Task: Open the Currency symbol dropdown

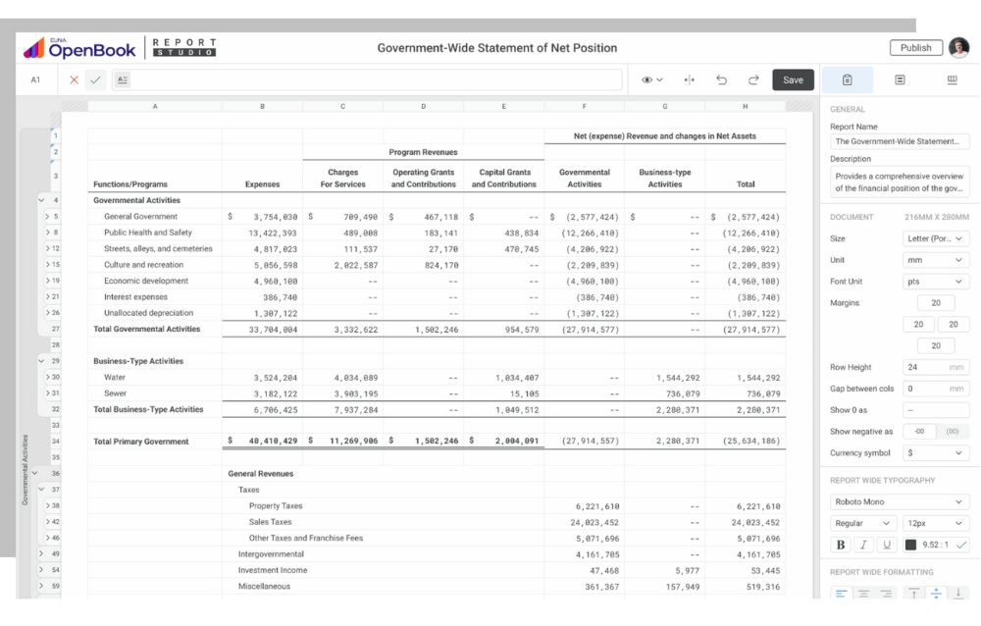Action: 935,452
